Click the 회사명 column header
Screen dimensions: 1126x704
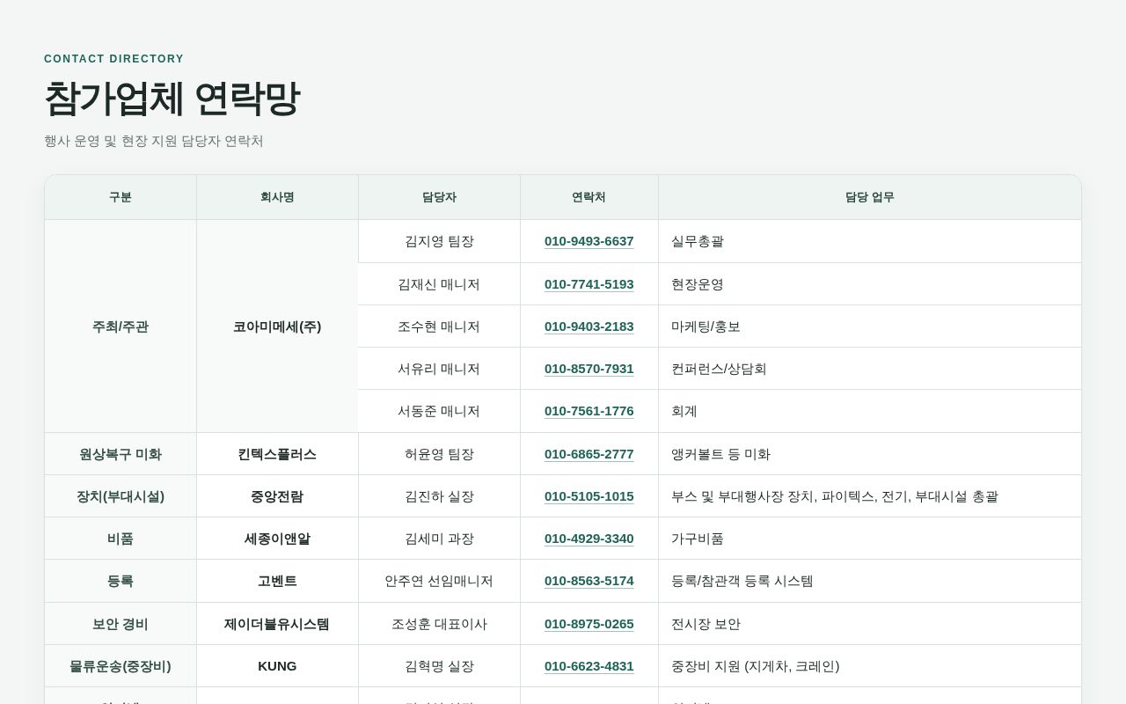pyautogui.click(x=277, y=197)
